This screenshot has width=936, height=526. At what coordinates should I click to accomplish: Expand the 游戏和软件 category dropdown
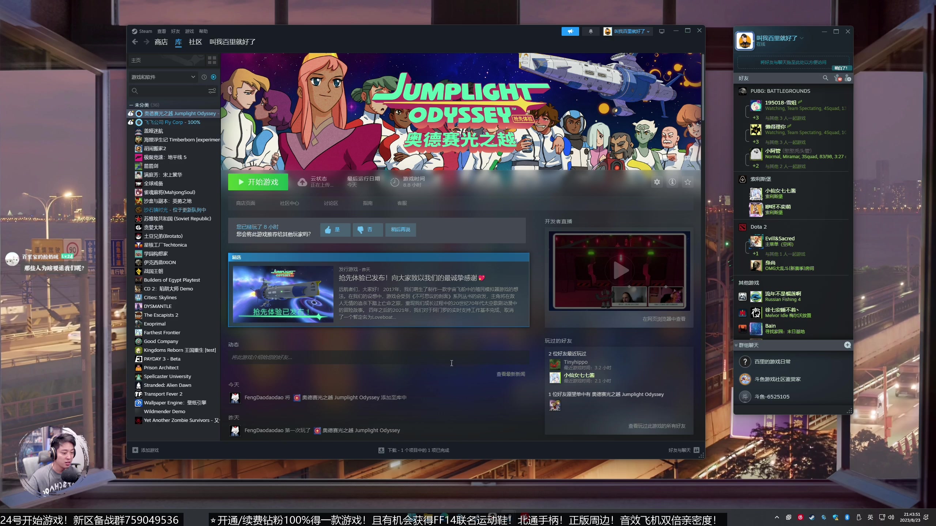164,77
